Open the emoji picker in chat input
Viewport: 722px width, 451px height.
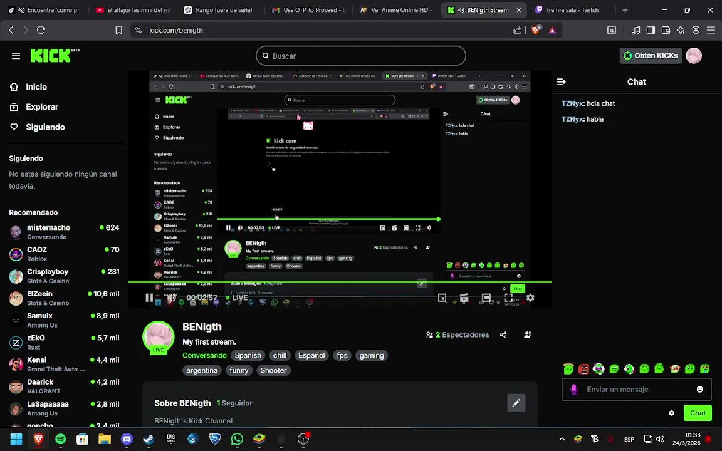click(x=700, y=390)
